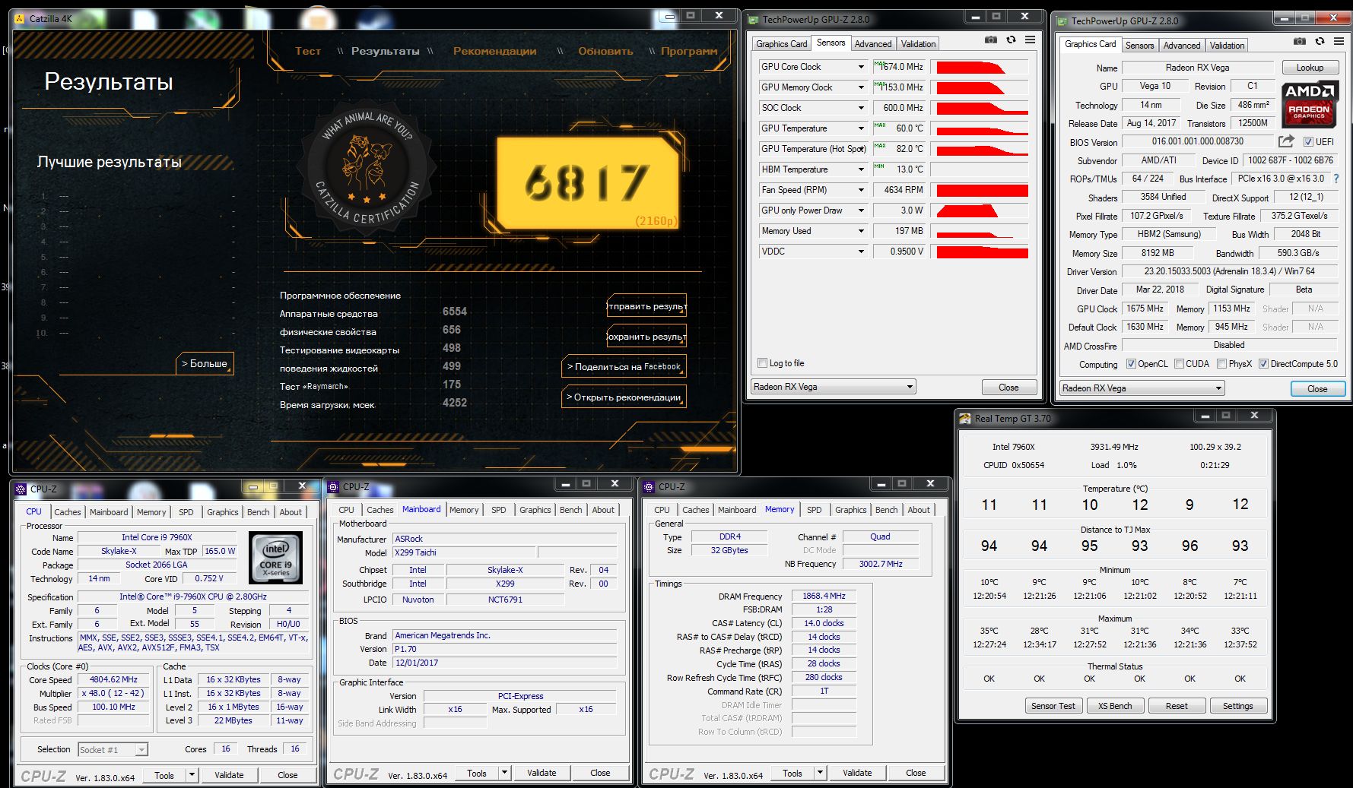Click Открыть рекомендации button

[x=624, y=397]
